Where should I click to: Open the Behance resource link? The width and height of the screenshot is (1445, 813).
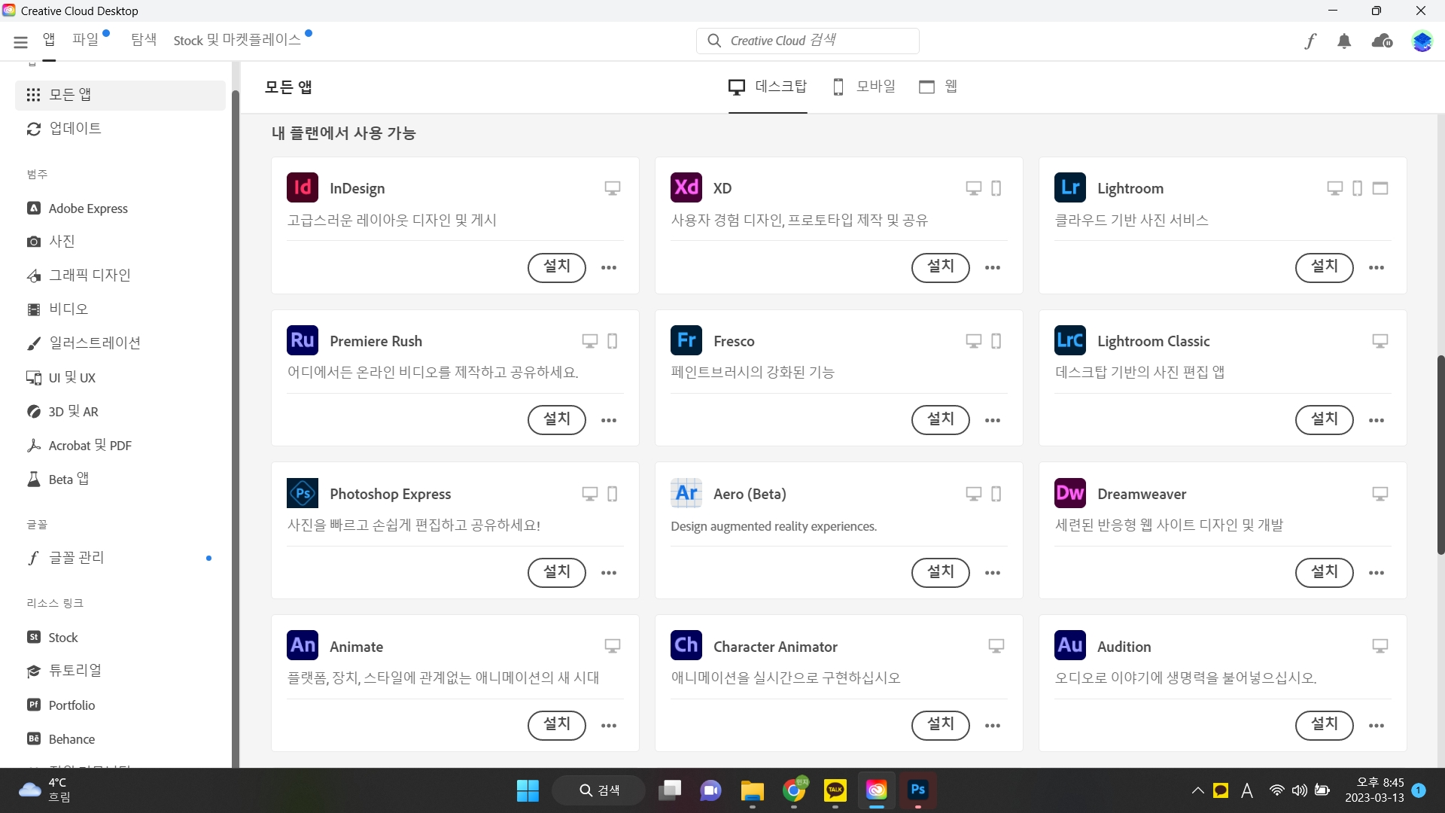coord(120,739)
